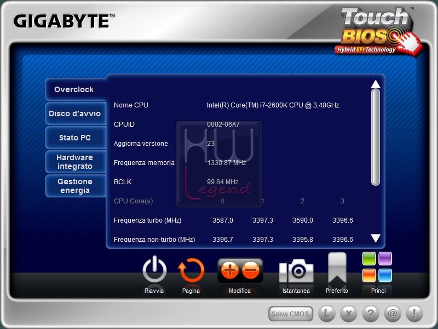Click the purple Princi square
Image resolution: width=438 pixels, height=329 pixels.
pos(385,258)
